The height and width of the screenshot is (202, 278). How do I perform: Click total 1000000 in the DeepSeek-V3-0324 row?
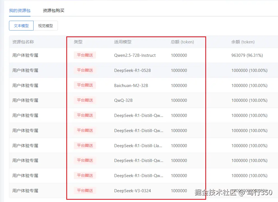click(179, 191)
